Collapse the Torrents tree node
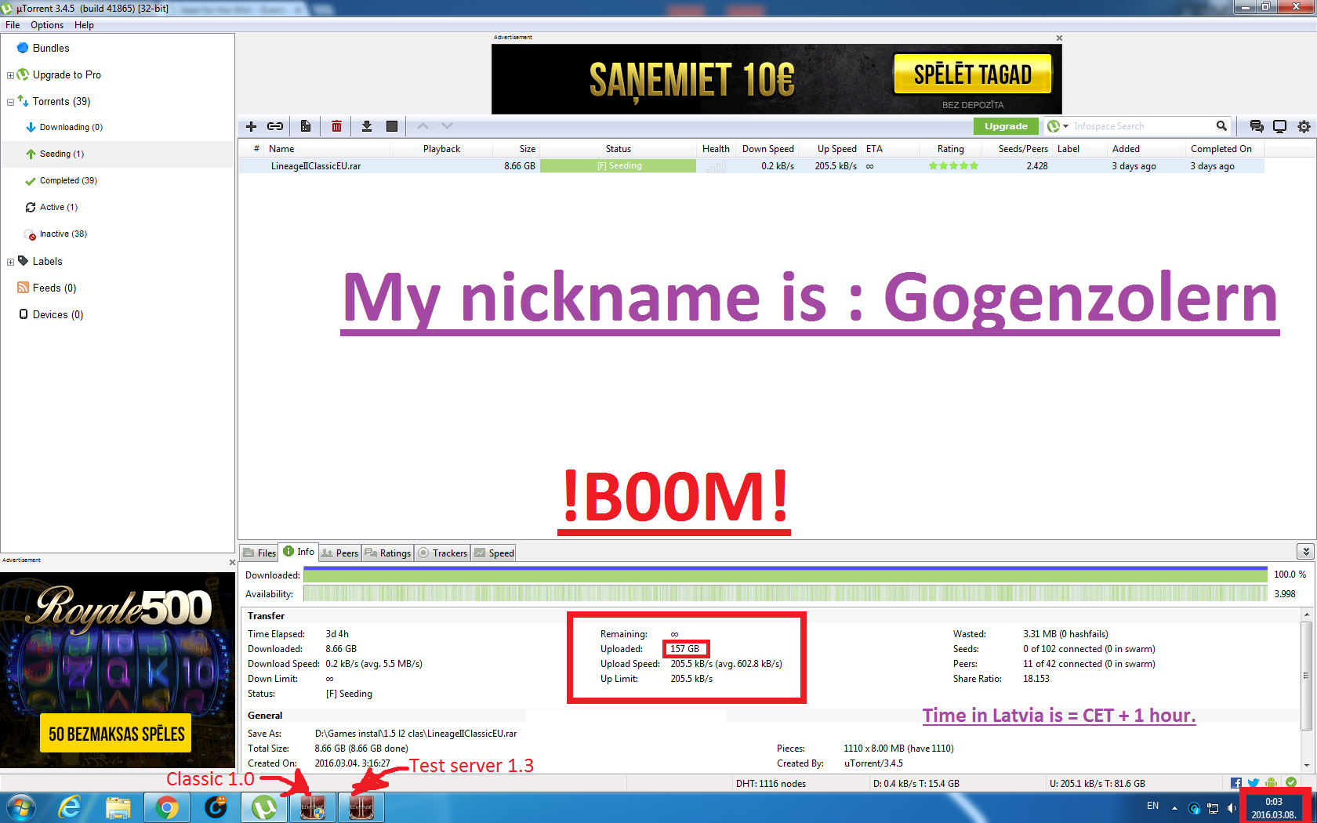The image size is (1317, 823). [x=10, y=102]
